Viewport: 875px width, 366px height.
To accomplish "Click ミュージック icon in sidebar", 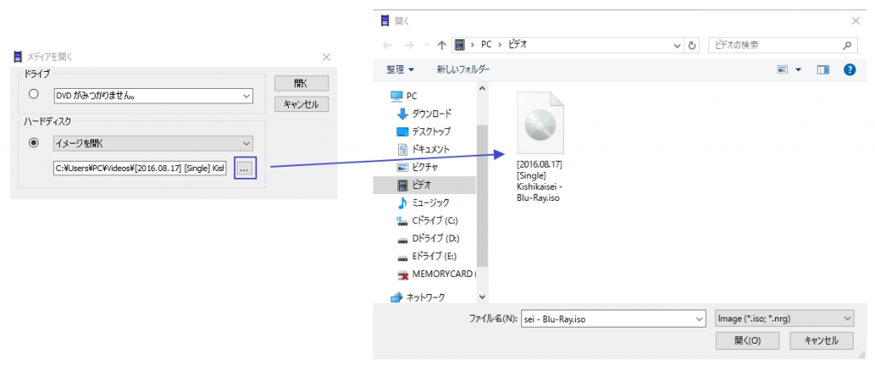I will point(402,203).
